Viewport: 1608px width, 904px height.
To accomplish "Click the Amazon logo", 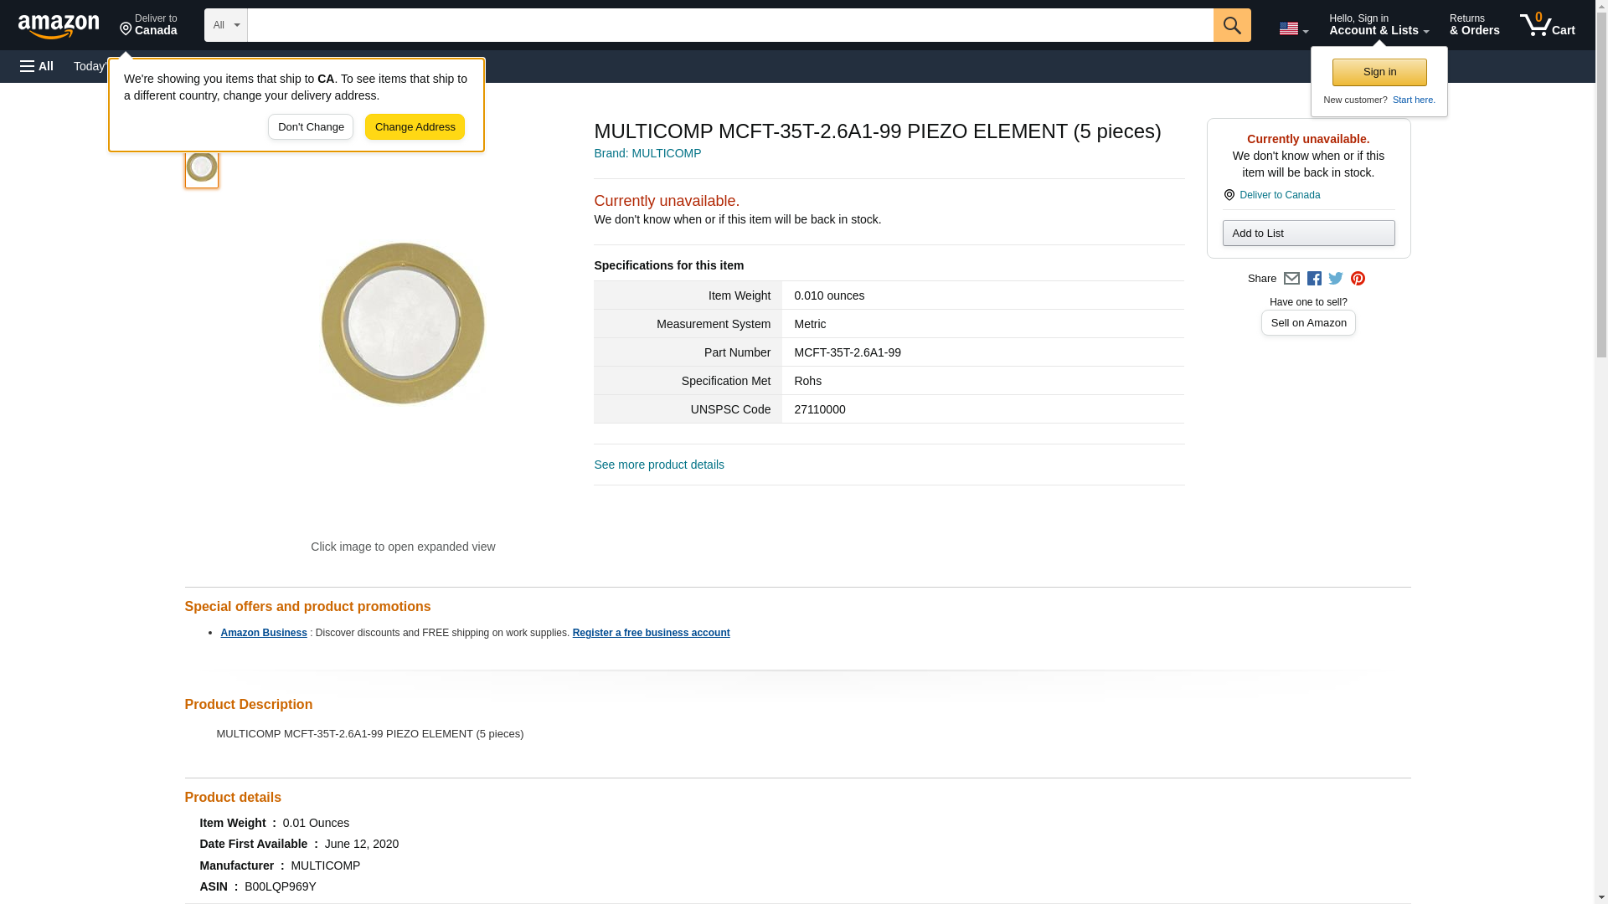I will (59, 26).
